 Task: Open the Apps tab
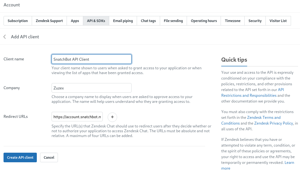(x=75, y=21)
